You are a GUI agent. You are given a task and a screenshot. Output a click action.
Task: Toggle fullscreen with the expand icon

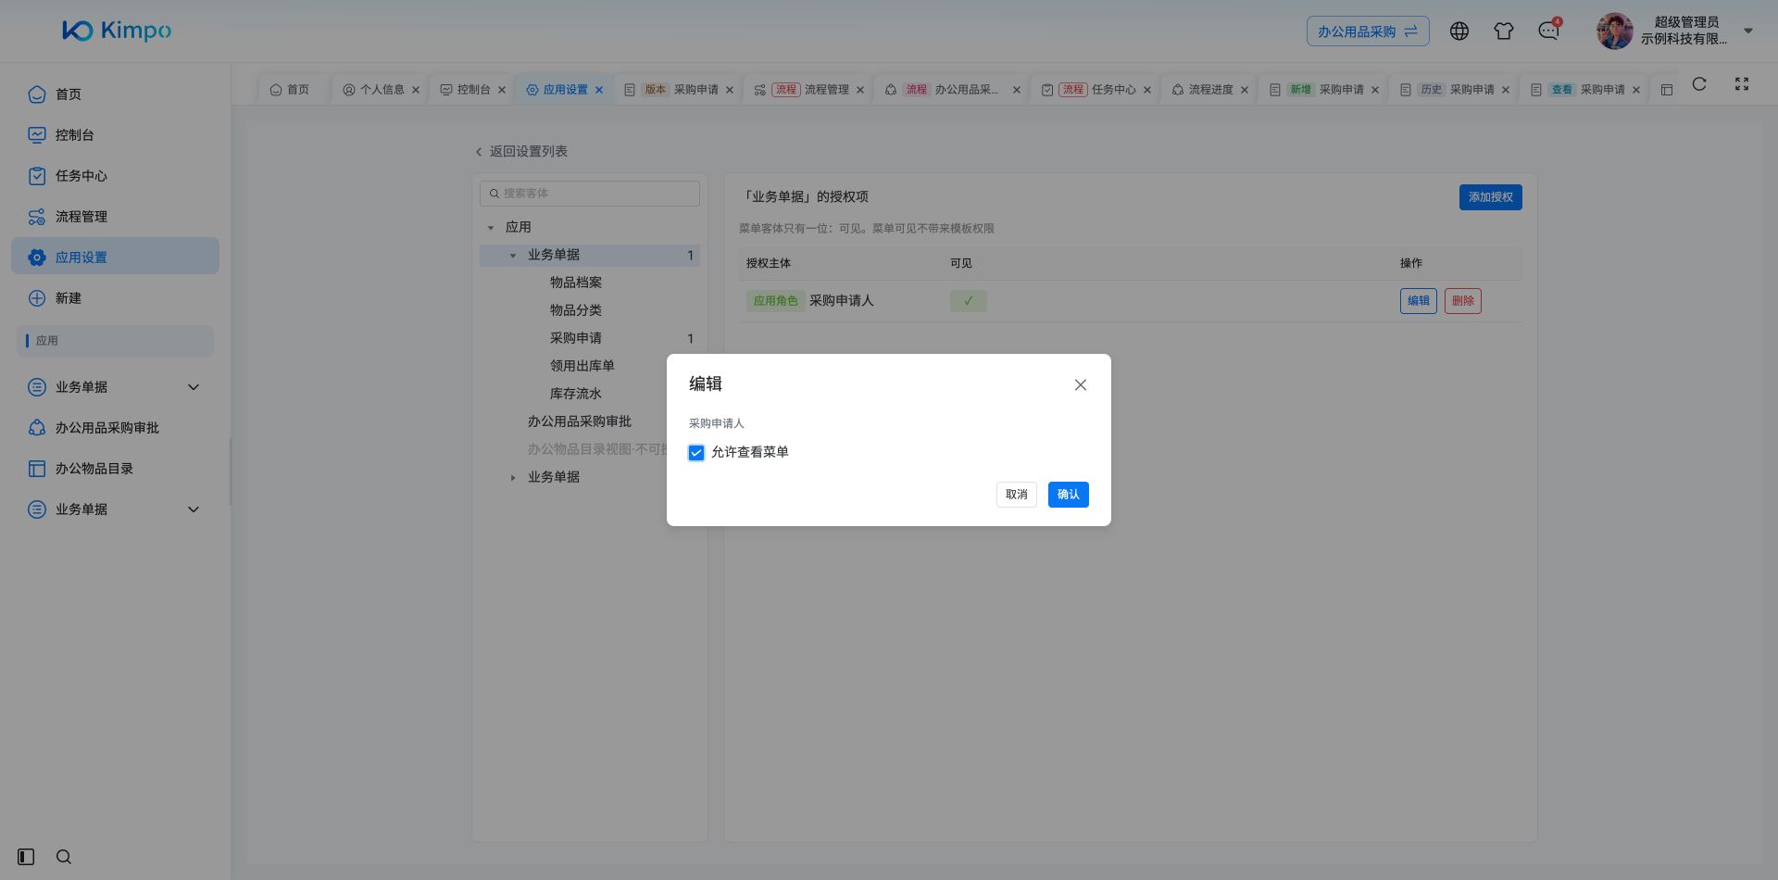(1742, 84)
